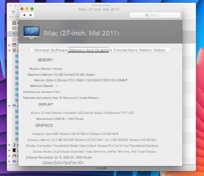Click the MEMORY section heading

(x=45, y=60)
